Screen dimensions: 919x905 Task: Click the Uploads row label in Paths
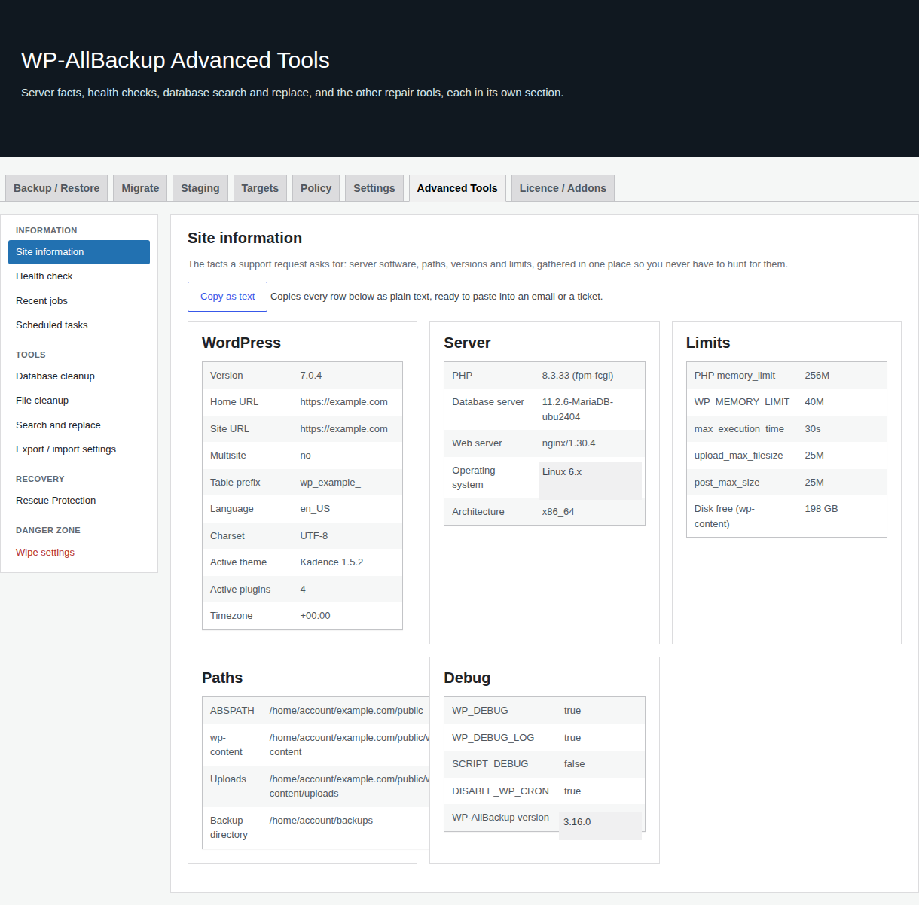[x=228, y=779]
